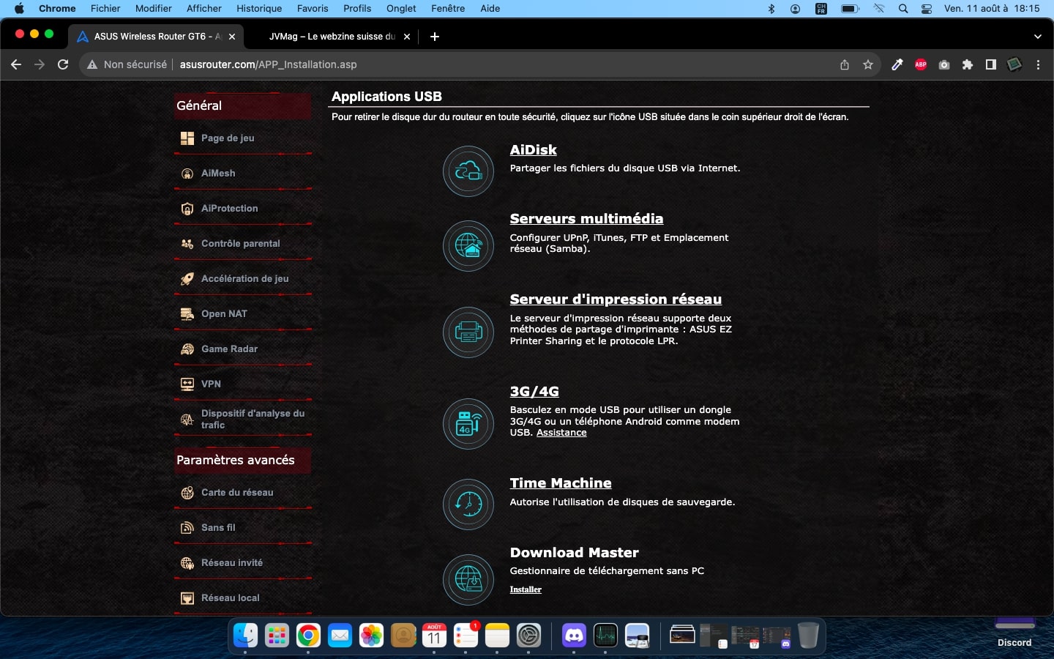The height and width of the screenshot is (659, 1054).
Task: Click the 3G/4G dongle icon
Action: pos(468,424)
